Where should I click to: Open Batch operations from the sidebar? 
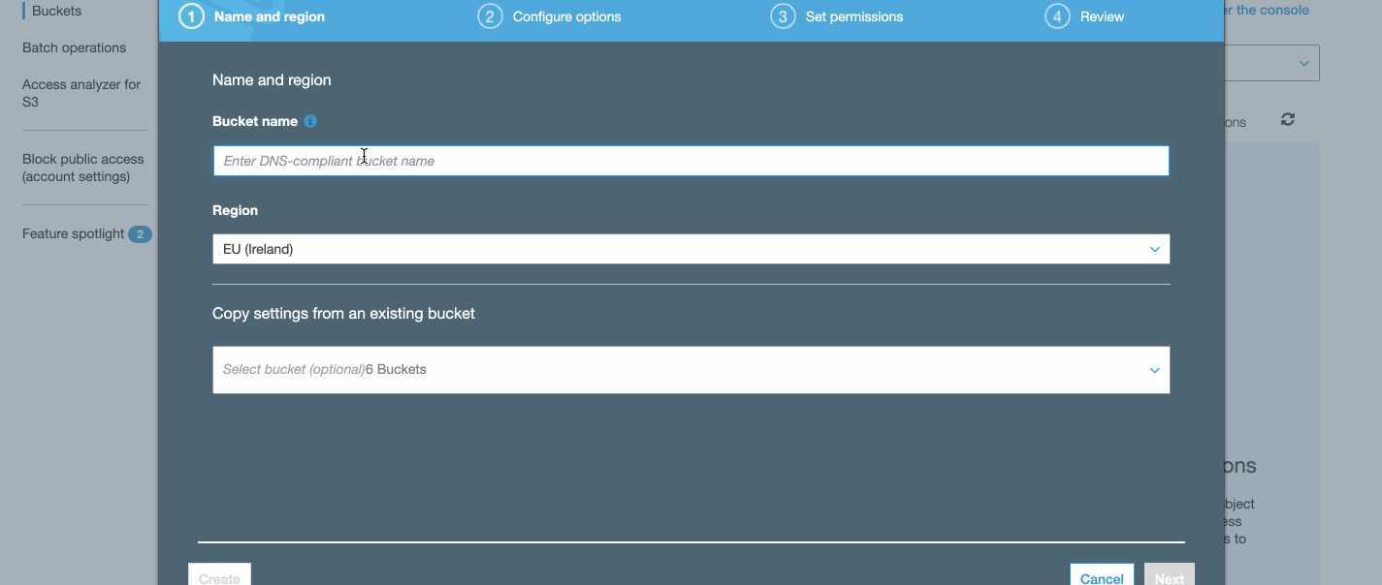tap(74, 46)
